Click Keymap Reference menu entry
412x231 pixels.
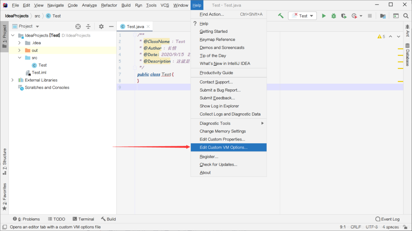tap(229, 39)
